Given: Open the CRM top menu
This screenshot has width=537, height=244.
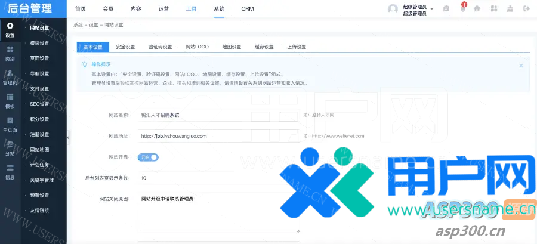Looking at the screenshot, I should click(247, 9).
